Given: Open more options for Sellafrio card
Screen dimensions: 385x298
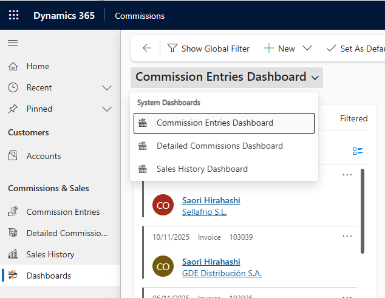Looking at the screenshot, I should point(347,175).
